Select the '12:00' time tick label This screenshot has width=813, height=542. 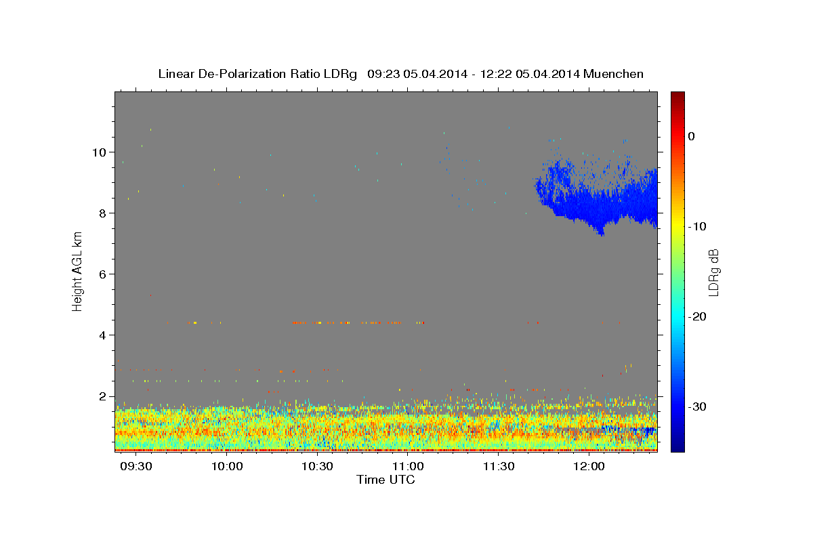click(589, 467)
